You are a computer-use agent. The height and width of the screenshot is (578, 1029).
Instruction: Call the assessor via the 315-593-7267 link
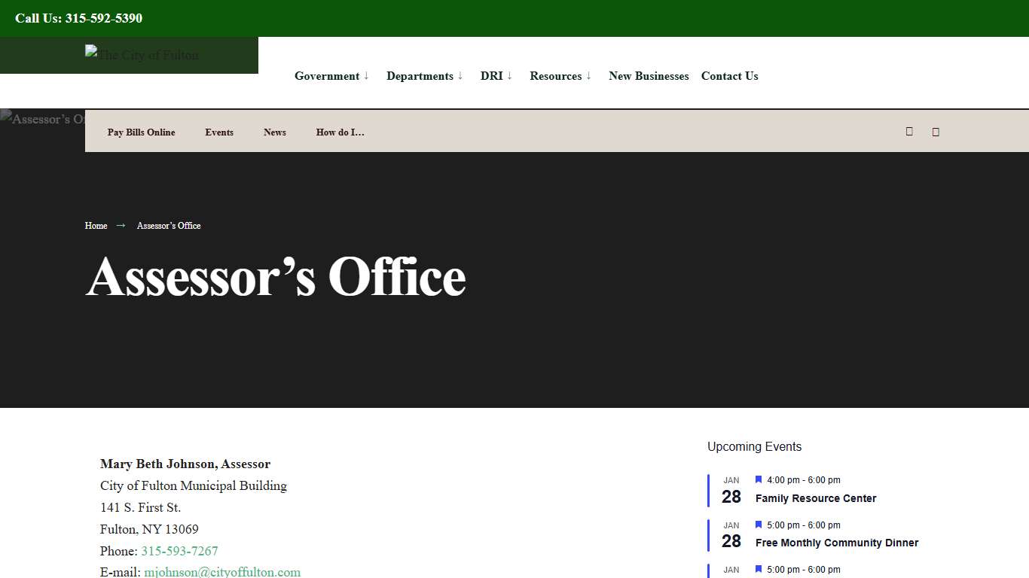tap(179, 551)
